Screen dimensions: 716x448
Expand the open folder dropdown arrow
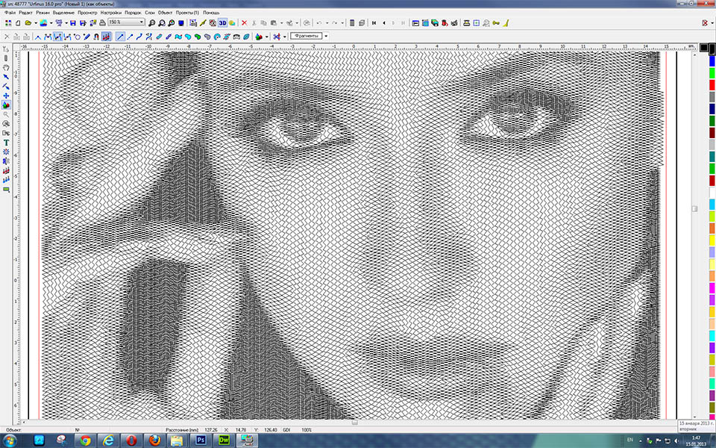[35, 23]
